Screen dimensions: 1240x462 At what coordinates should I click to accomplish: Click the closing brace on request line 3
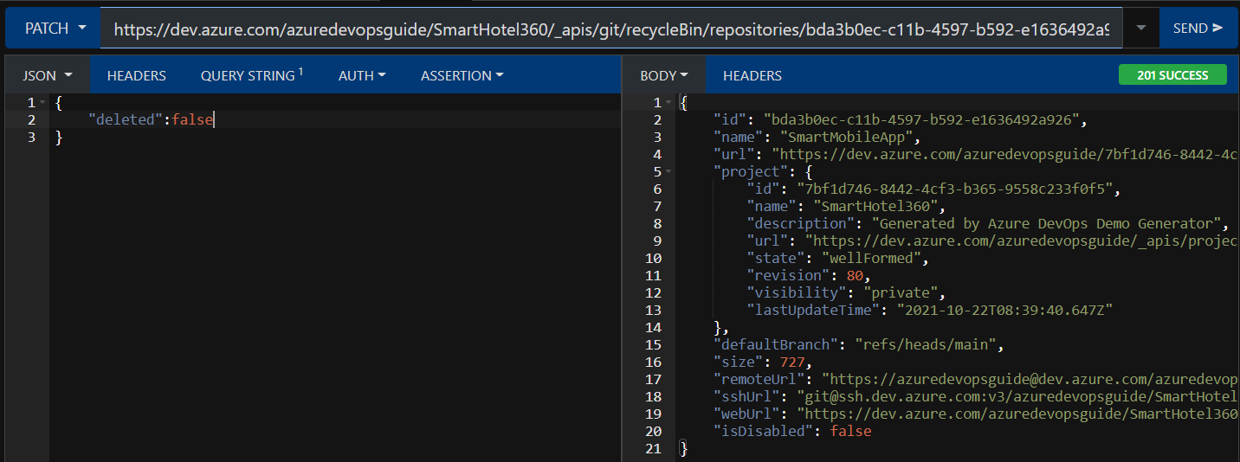click(x=59, y=137)
